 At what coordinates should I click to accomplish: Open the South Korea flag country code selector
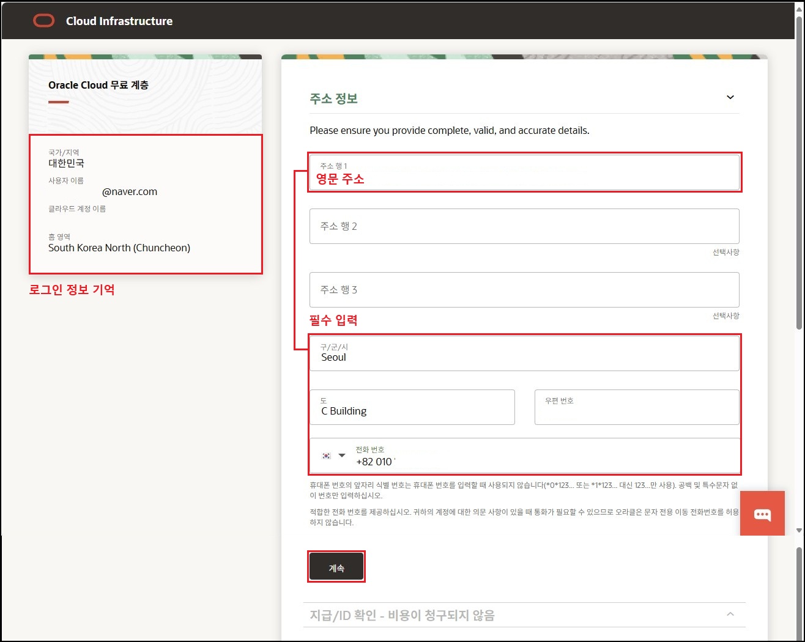333,456
